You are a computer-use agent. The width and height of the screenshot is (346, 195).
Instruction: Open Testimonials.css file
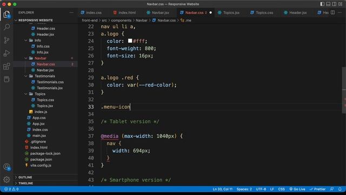pos(50,82)
